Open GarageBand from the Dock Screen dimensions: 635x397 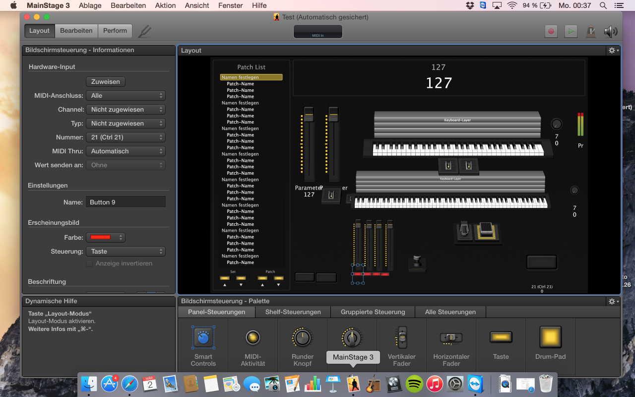point(373,384)
